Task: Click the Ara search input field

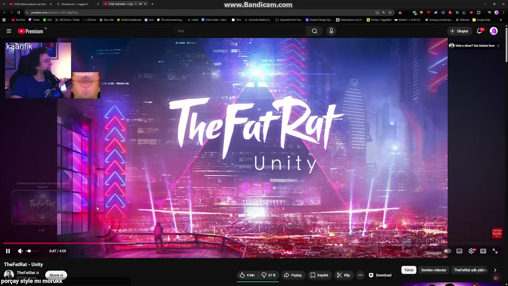Action: pyautogui.click(x=240, y=31)
